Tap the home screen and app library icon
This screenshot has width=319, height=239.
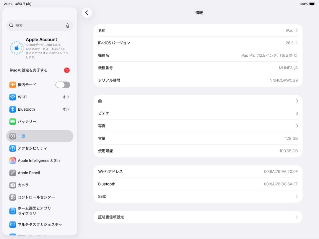pos(13,211)
